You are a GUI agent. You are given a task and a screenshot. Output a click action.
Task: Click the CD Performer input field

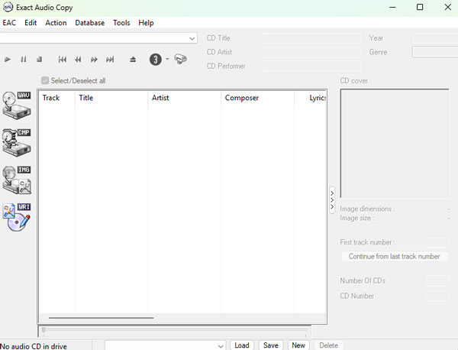point(311,66)
